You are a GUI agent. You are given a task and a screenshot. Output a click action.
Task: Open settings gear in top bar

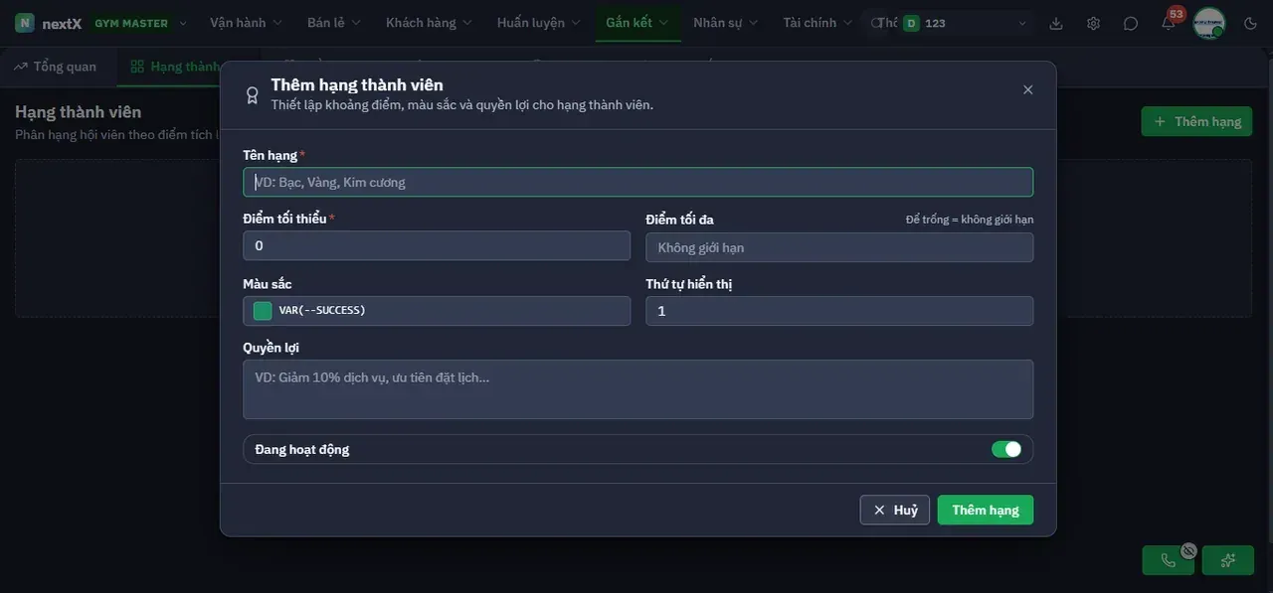pyautogui.click(x=1093, y=23)
